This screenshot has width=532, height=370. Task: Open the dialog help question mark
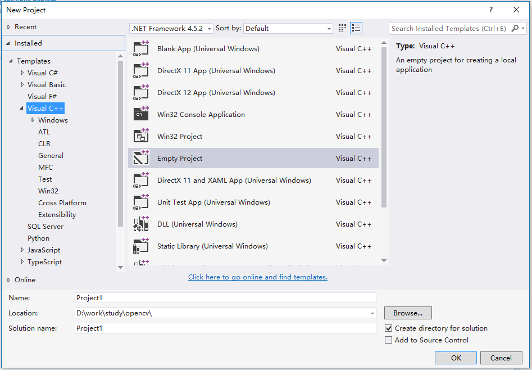(x=490, y=10)
